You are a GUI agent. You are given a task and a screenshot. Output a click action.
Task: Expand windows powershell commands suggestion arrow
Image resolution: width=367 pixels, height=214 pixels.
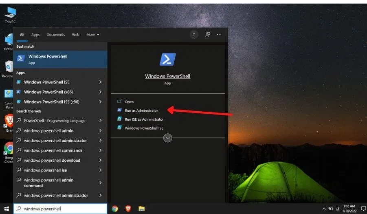pyautogui.click(x=101, y=150)
